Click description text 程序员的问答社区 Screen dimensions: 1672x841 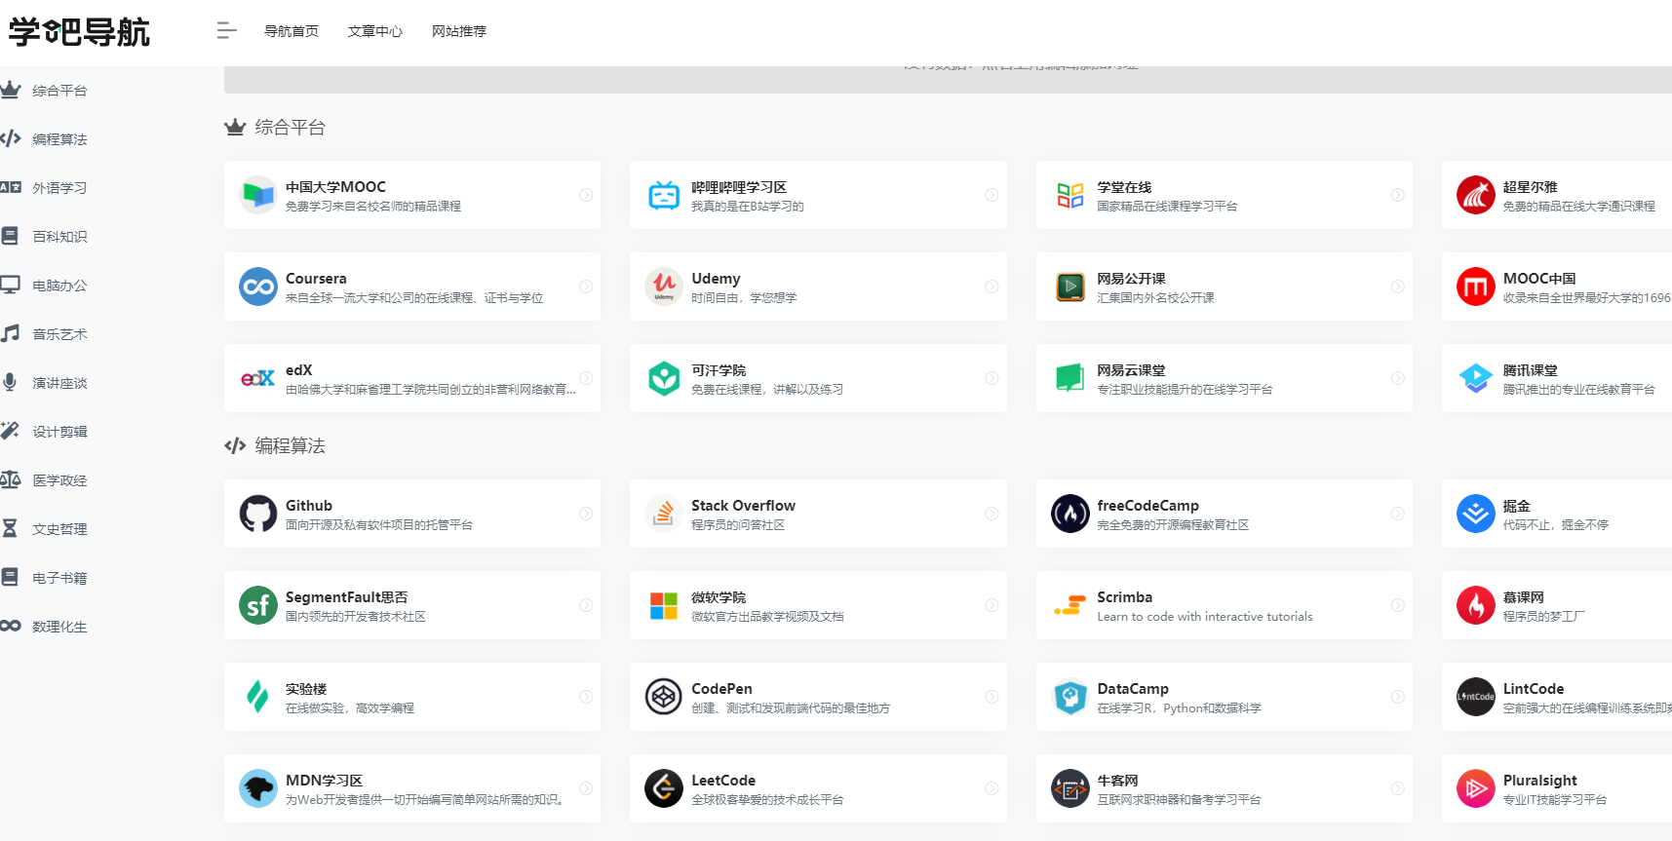[738, 524]
